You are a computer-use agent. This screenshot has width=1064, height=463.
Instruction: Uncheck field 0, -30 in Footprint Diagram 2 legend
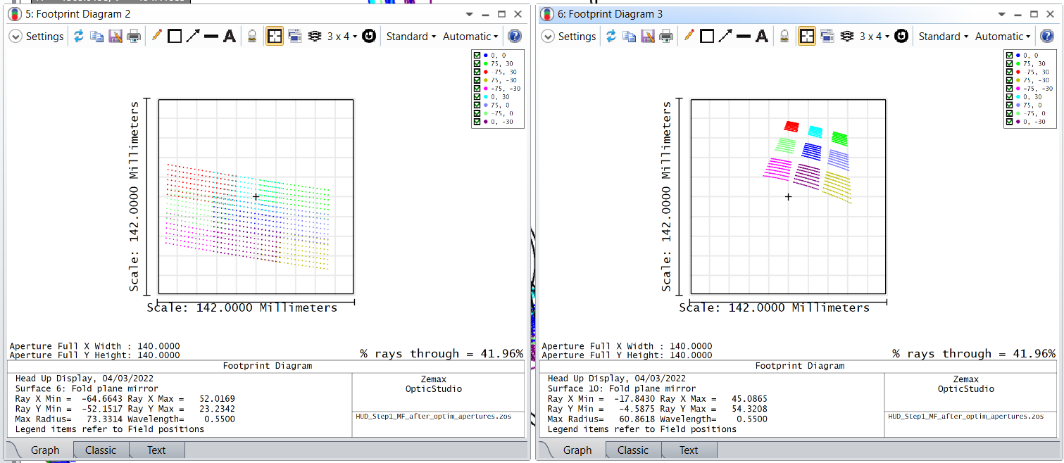coord(477,122)
